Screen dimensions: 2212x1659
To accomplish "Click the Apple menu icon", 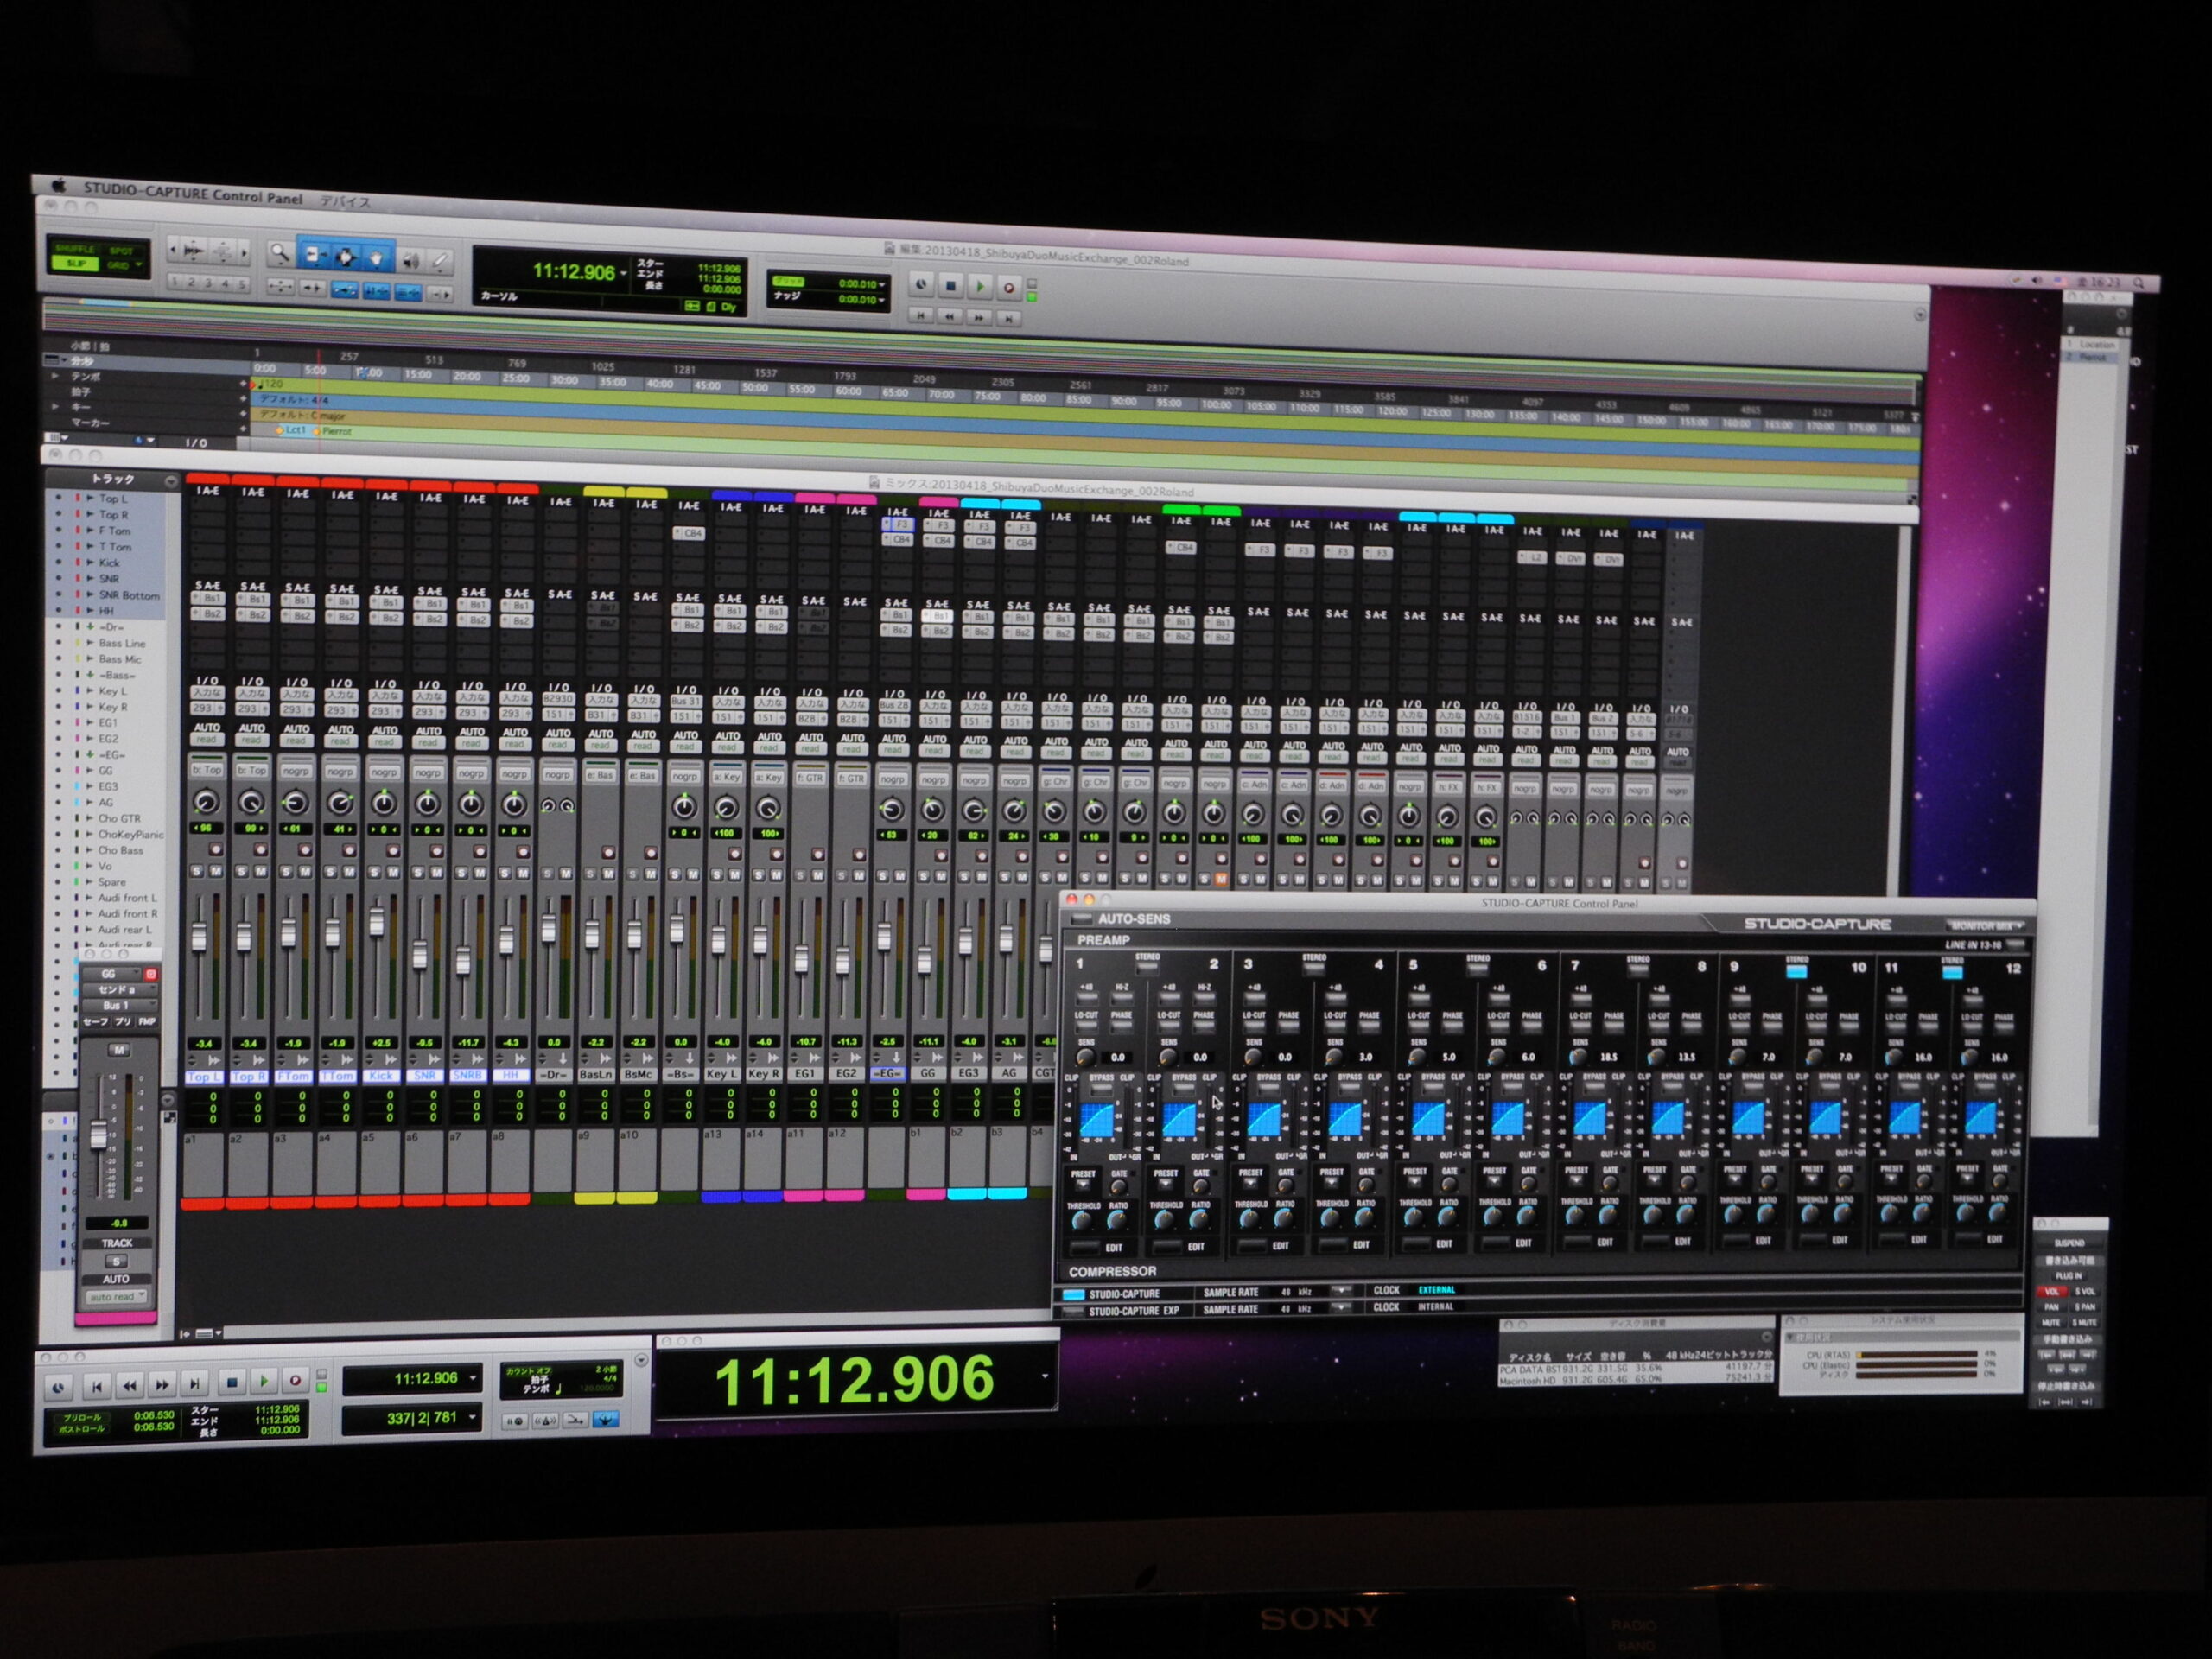I will pyautogui.click(x=59, y=185).
